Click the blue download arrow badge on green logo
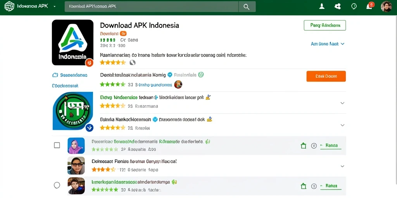 pos(90,128)
